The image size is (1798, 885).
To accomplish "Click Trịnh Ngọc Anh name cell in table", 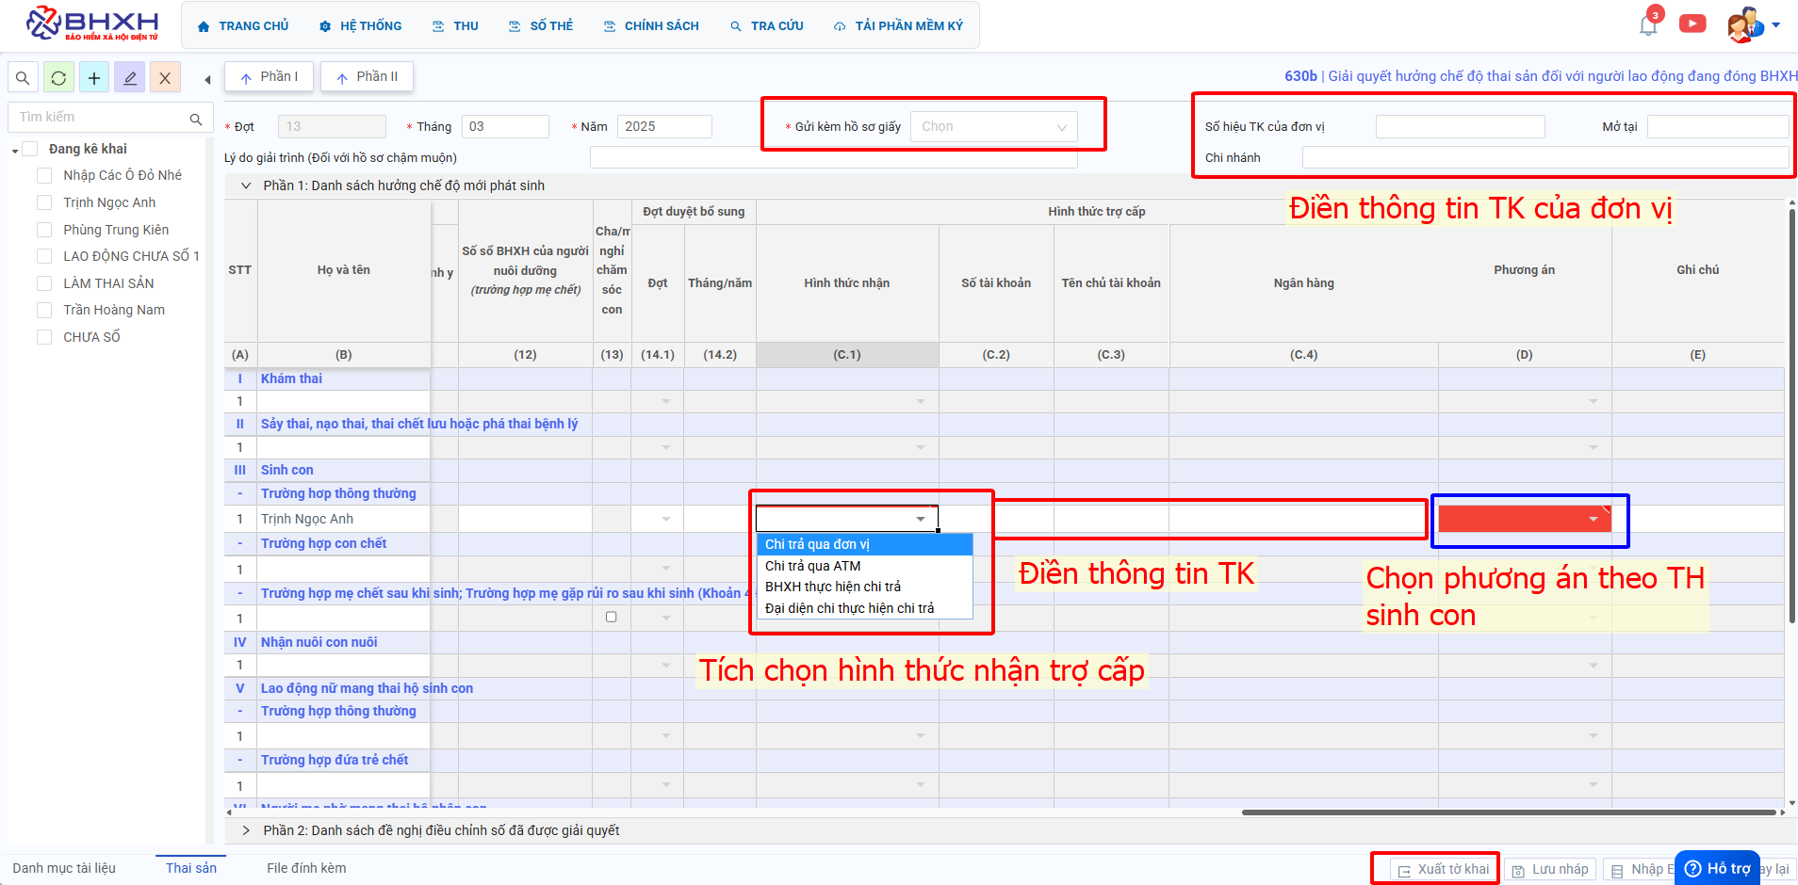I will [343, 519].
